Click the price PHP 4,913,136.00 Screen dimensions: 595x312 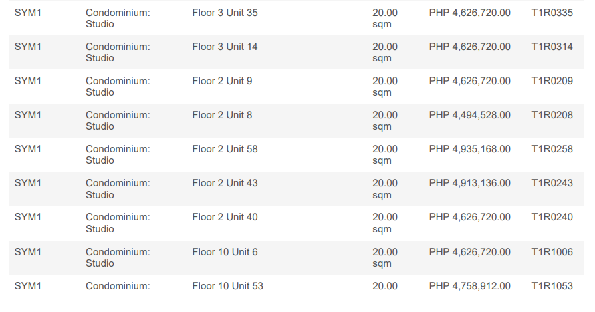[469, 183]
